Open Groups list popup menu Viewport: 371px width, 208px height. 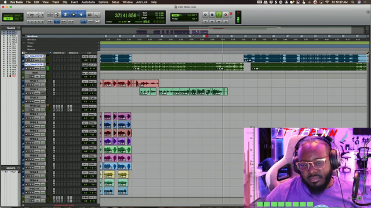tap(19, 168)
